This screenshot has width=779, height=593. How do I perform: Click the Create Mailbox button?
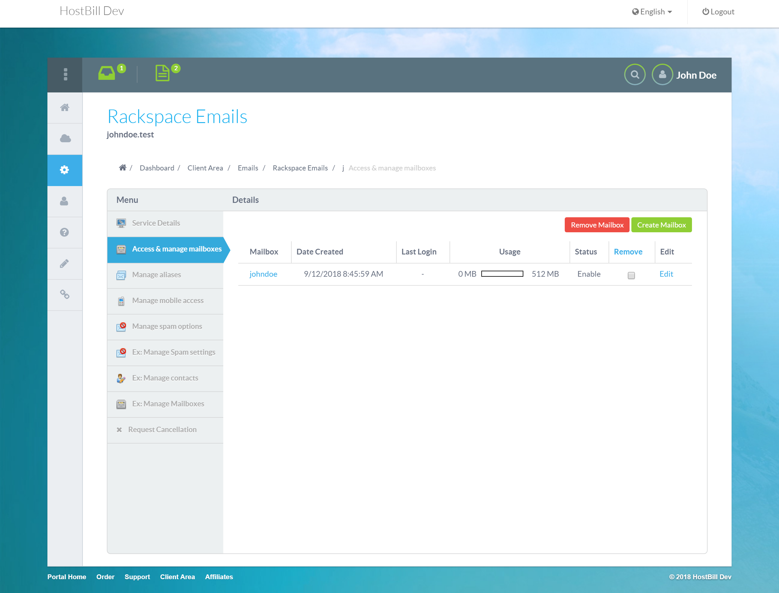pyautogui.click(x=661, y=225)
